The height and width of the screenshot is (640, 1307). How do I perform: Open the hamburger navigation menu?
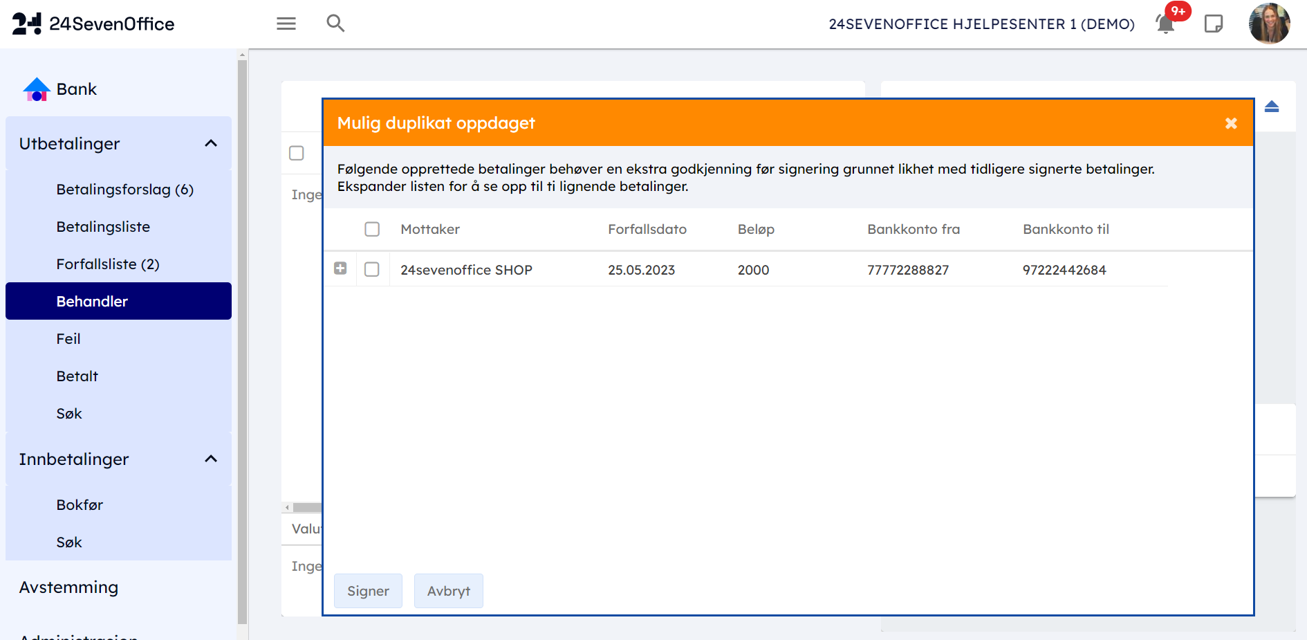286,24
